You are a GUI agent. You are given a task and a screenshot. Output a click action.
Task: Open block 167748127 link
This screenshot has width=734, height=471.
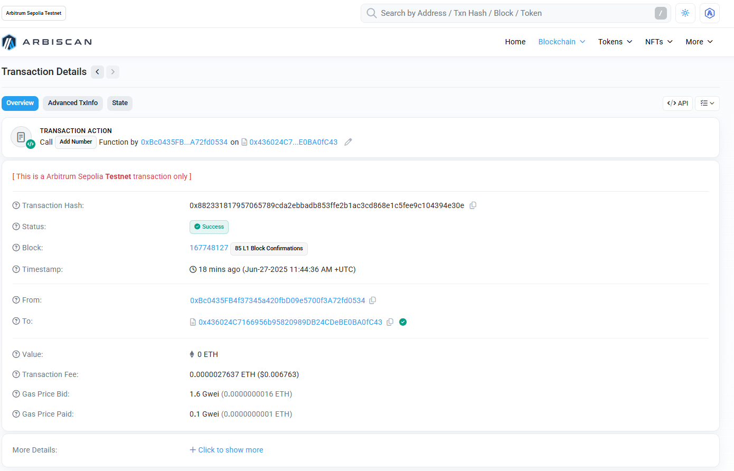(x=209, y=248)
